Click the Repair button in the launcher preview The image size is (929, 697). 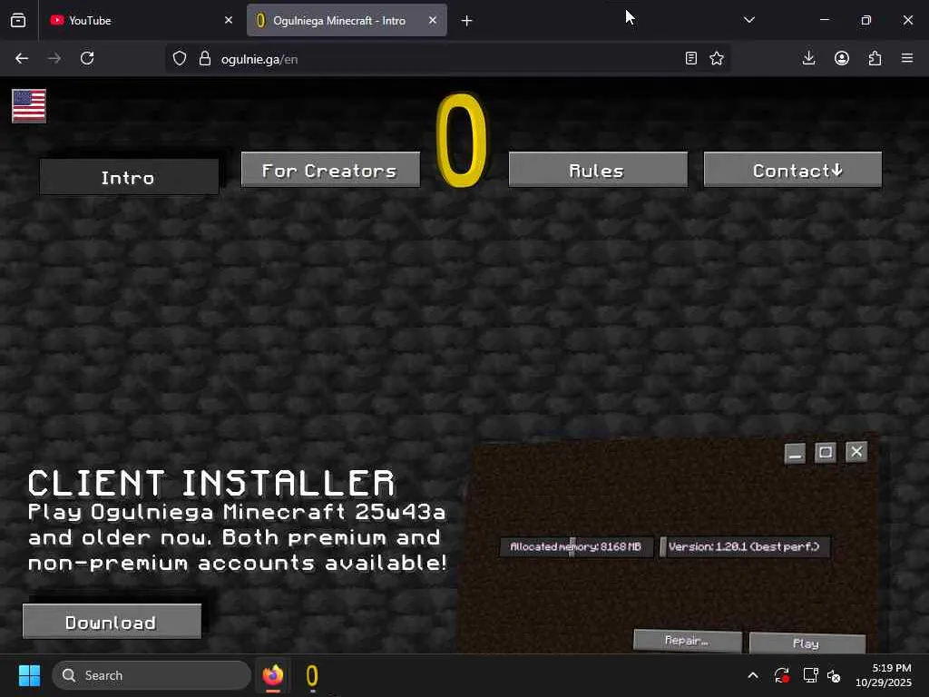coord(688,641)
